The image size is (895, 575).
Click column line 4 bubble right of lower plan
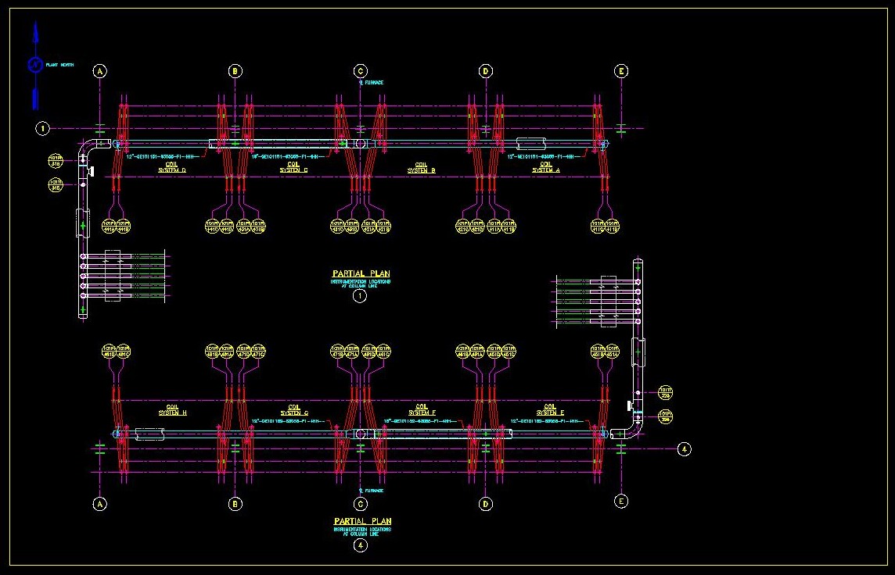685,449
